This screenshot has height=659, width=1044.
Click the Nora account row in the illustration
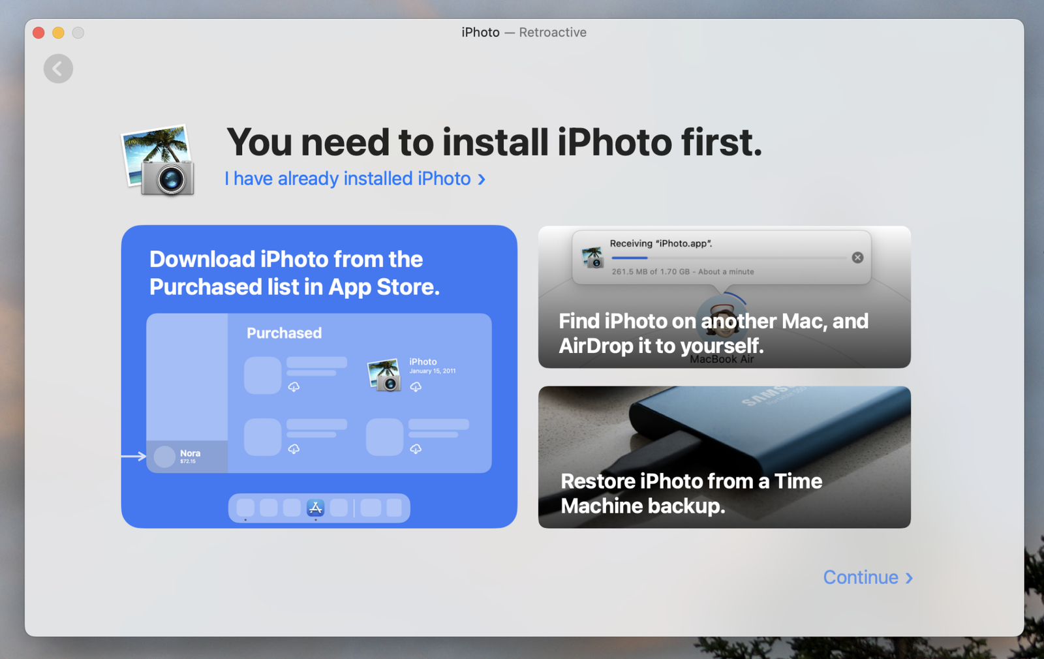coord(187,456)
